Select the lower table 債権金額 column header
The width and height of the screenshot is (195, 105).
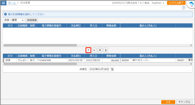pos(111,56)
